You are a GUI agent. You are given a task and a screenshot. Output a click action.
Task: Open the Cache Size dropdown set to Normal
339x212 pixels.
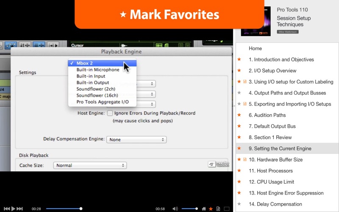coord(90,165)
